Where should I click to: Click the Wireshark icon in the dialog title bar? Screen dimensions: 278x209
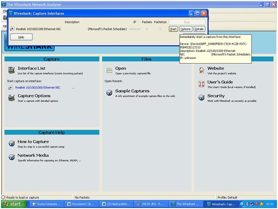11,13
